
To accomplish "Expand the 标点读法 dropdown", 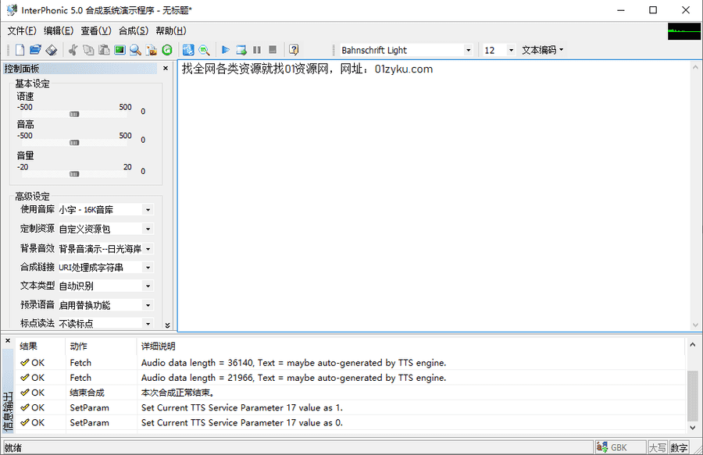I will (x=148, y=323).
